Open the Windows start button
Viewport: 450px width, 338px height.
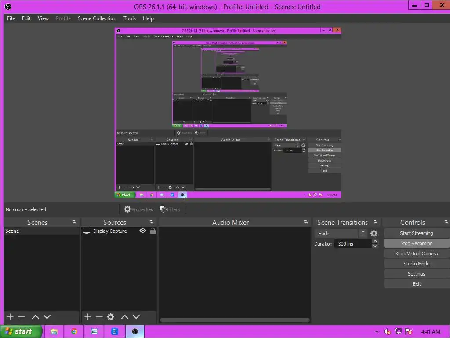click(x=21, y=331)
